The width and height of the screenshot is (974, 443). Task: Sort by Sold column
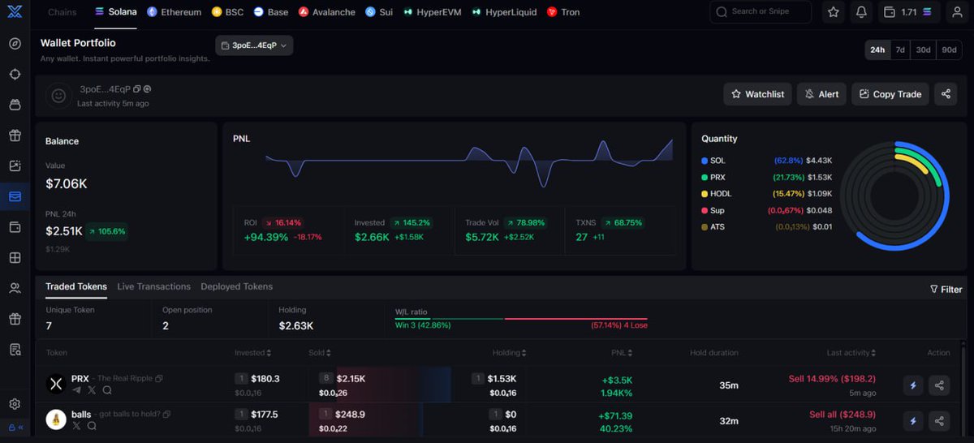320,353
